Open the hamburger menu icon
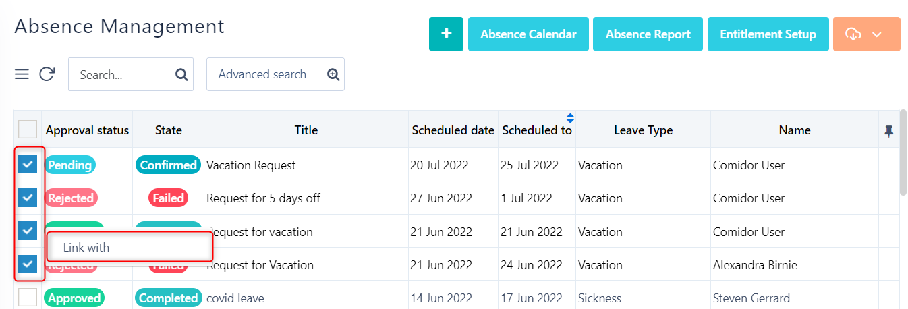908x309 pixels. 22,74
